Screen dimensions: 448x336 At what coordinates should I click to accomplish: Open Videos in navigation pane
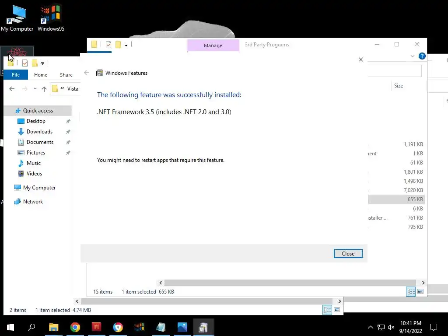(34, 174)
